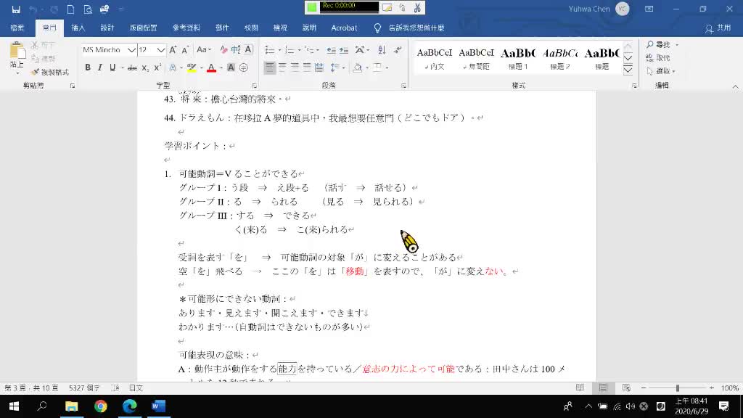This screenshot has height=418, width=743.
Task: Click the sort icon in paragraph group
Action: coord(382,50)
